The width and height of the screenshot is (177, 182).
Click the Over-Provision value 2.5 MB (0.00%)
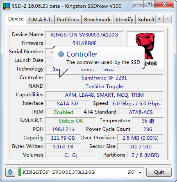[141, 138]
